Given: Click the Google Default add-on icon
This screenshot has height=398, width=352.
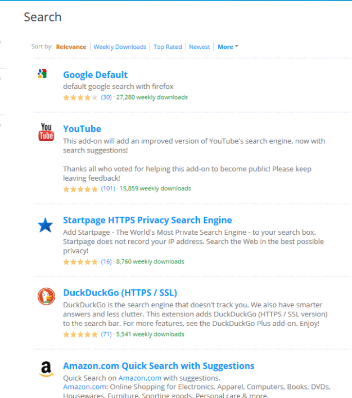Looking at the screenshot, I should click(42, 74).
